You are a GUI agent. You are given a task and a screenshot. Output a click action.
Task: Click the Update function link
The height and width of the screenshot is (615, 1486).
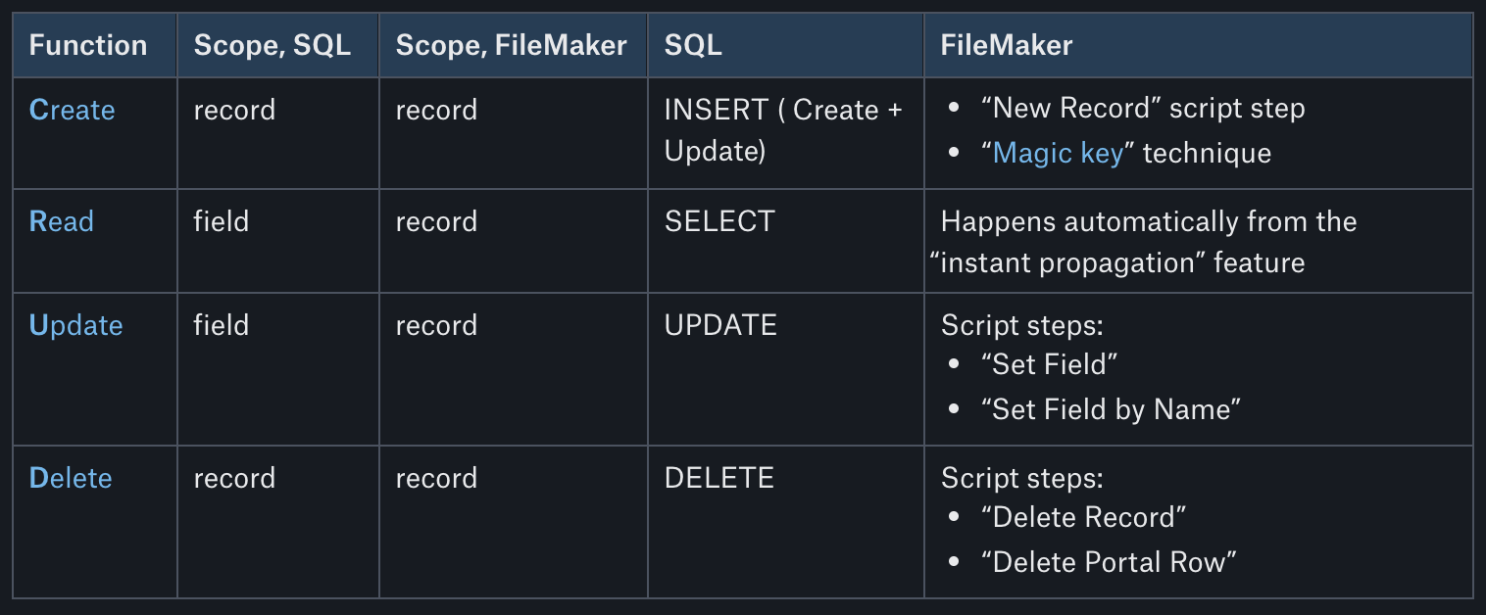75,325
